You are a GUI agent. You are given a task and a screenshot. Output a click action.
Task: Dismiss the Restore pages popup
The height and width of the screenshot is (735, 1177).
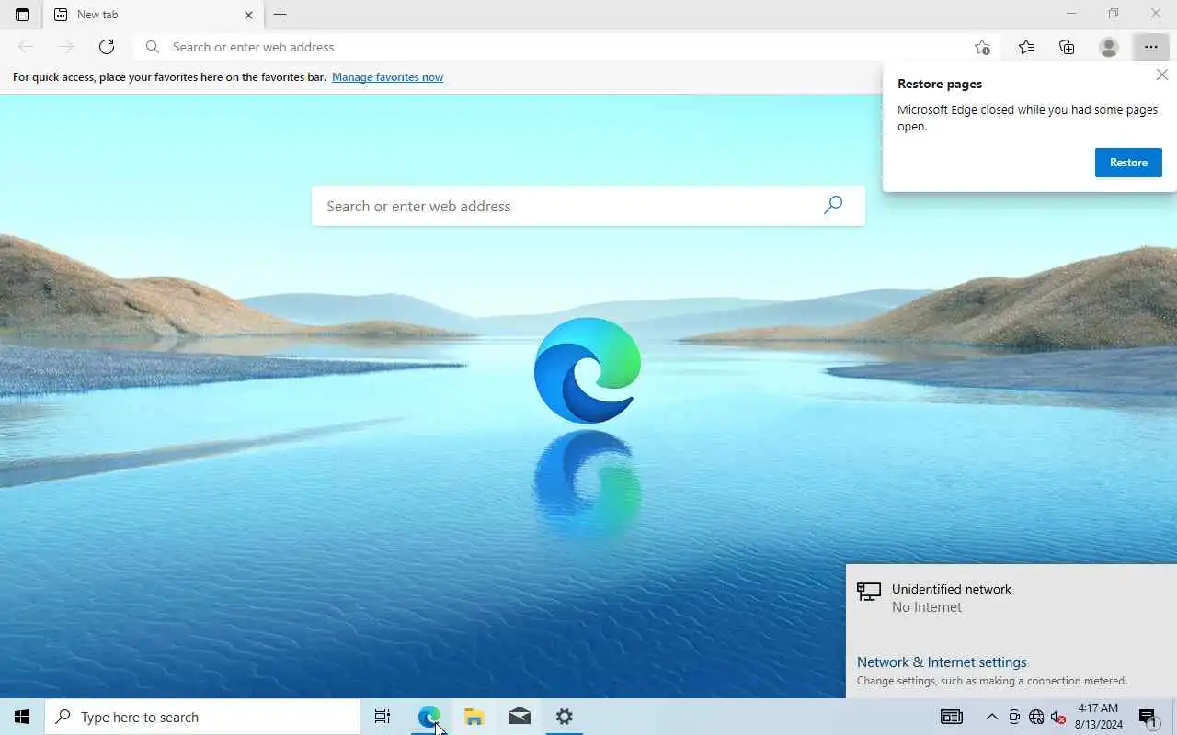coord(1162,75)
